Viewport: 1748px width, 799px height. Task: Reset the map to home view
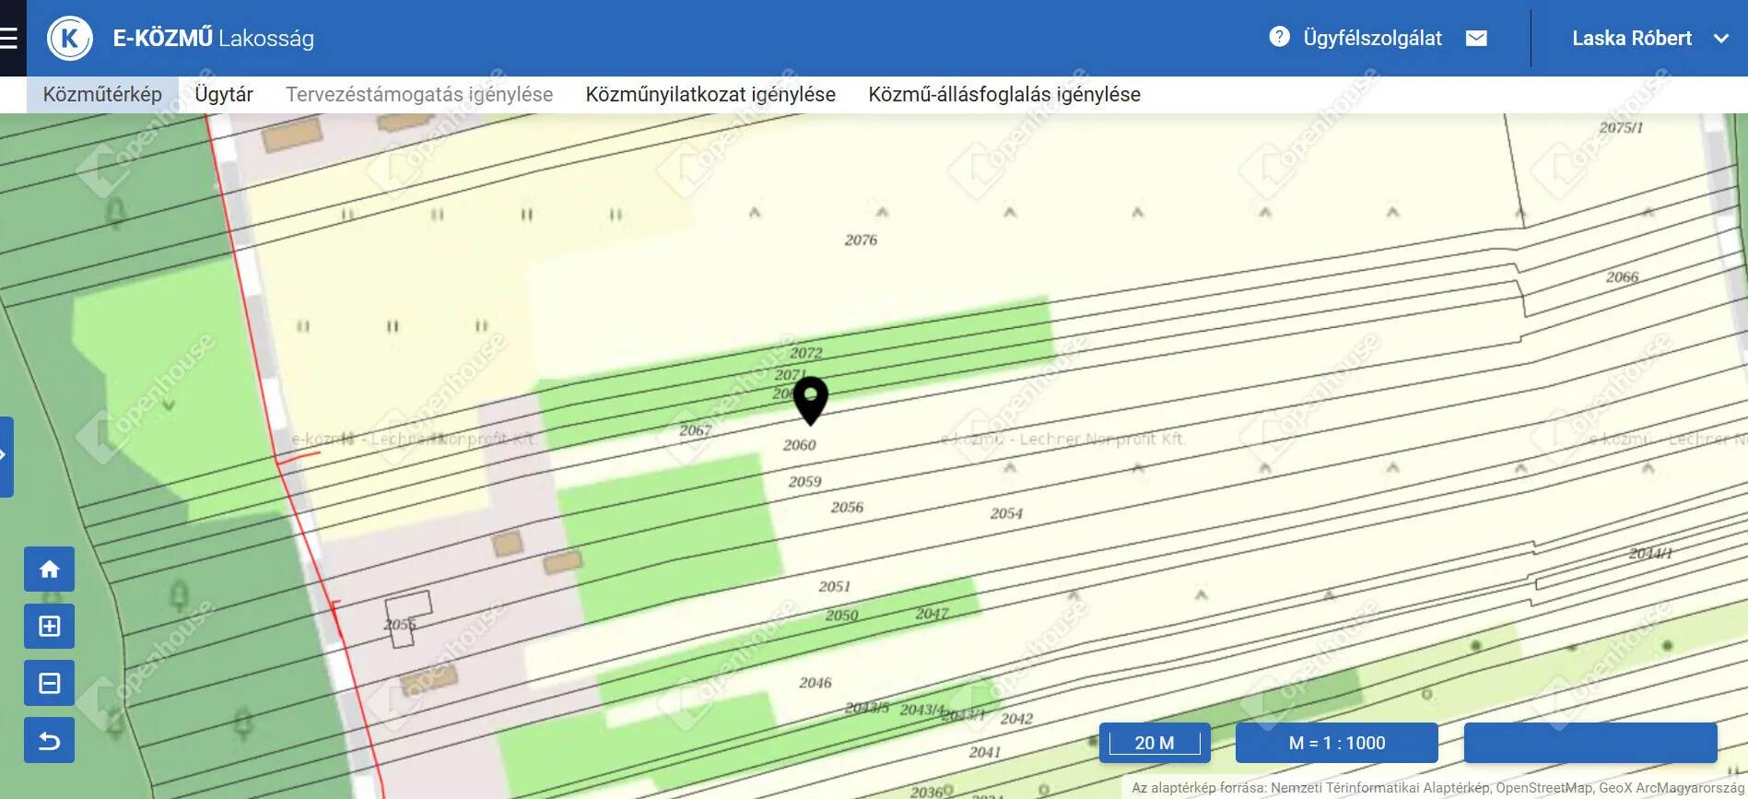(50, 569)
